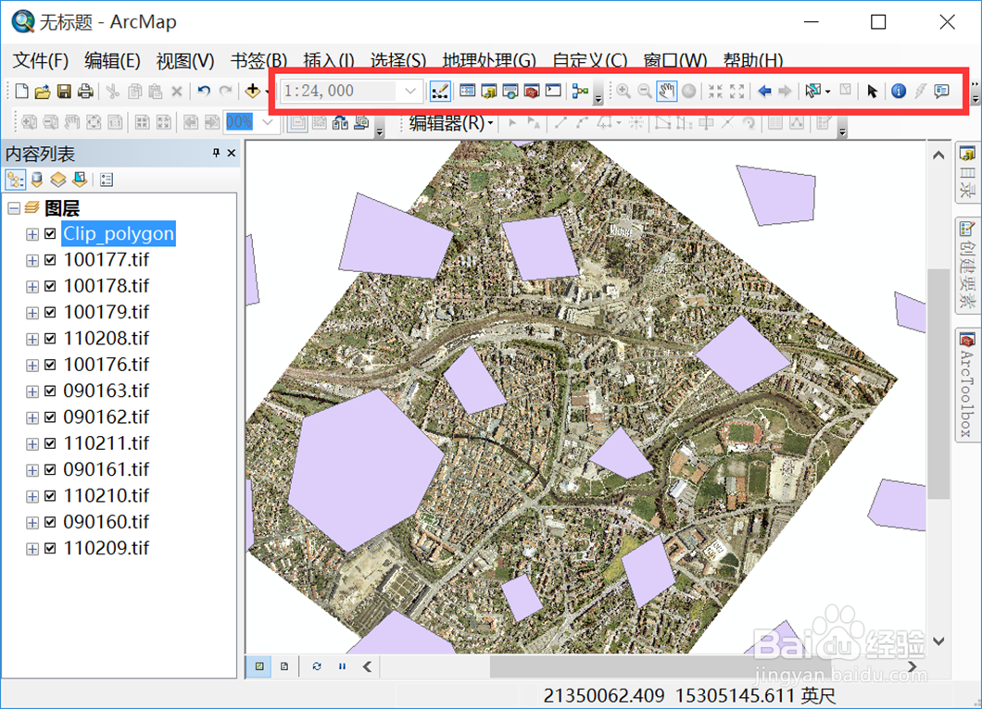The height and width of the screenshot is (709, 982).
Task: Switch to List By Source
Action: point(37,180)
